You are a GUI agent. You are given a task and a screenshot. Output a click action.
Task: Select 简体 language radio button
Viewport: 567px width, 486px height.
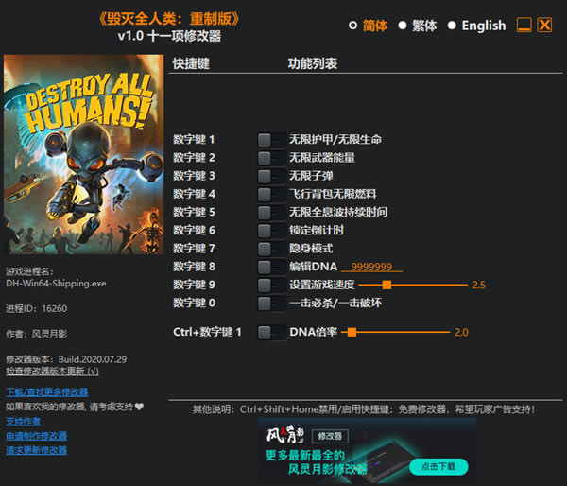[x=353, y=26]
